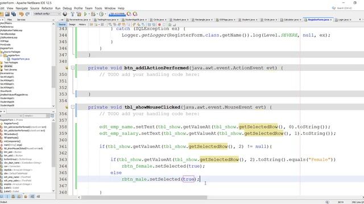The height and width of the screenshot is (204, 364).
Task: Open the Help menu
Action: (121, 8)
